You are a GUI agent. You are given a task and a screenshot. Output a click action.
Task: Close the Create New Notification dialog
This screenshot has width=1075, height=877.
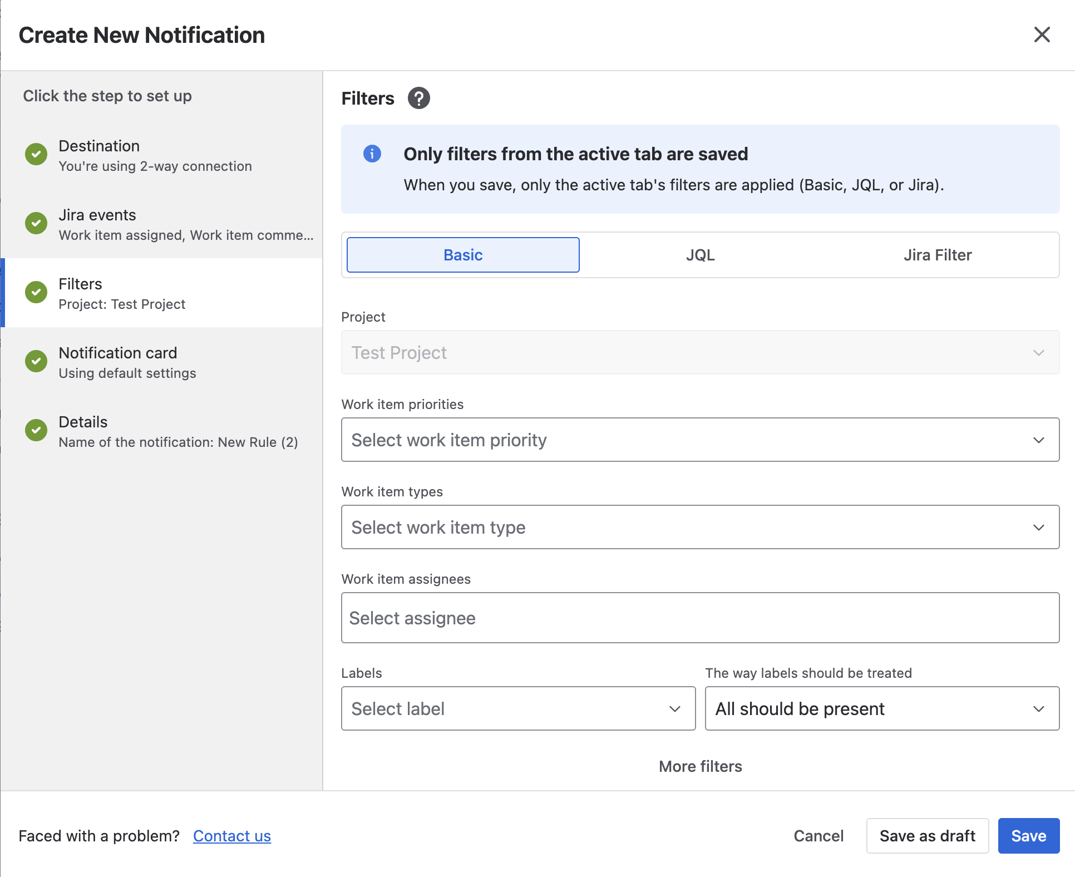[x=1042, y=35]
